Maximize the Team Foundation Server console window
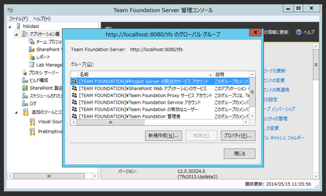The height and width of the screenshot is (196, 326). tap(298, 8)
